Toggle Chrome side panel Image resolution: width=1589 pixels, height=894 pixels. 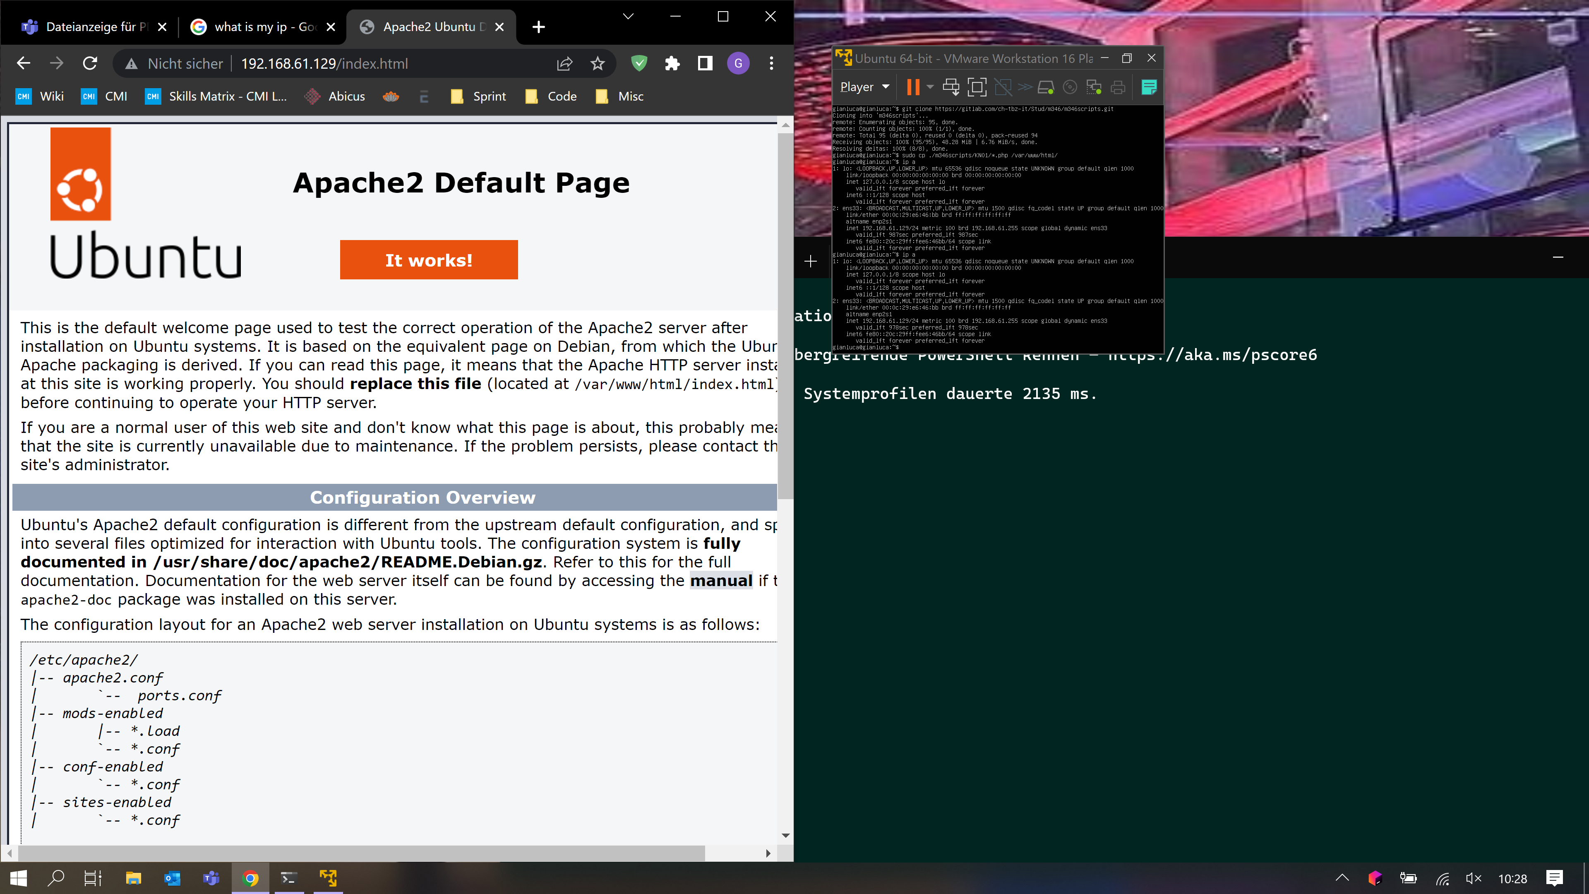click(x=704, y=64)
